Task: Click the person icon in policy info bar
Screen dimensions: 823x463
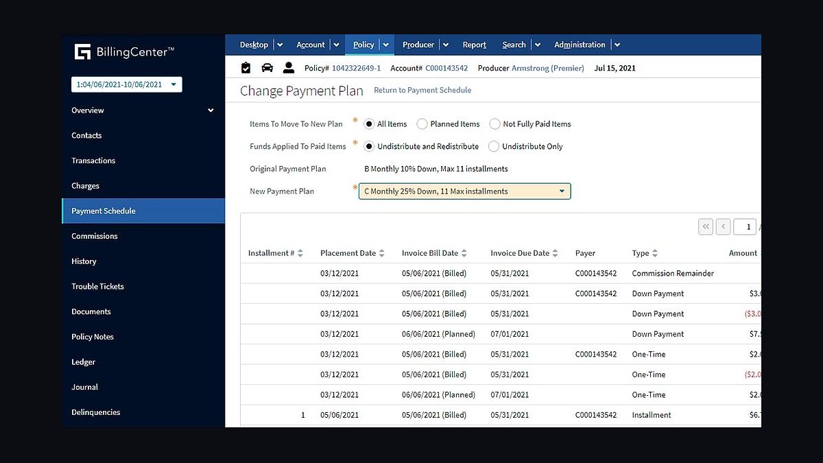Action: click(289, 68)
